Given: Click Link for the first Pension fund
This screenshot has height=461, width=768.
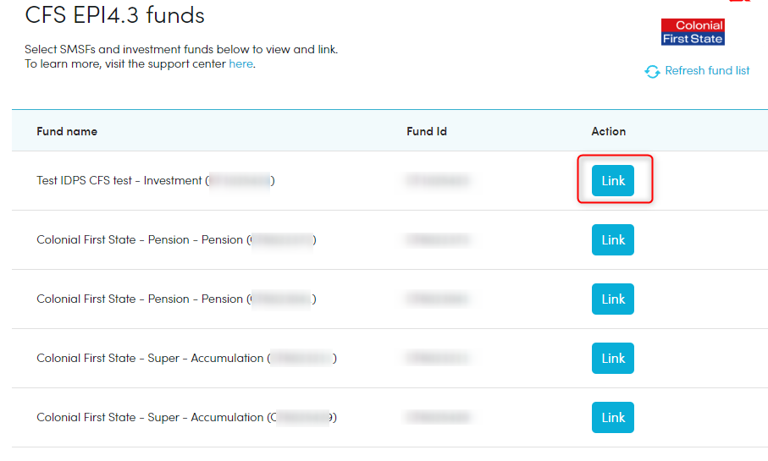Looking at the screenshot, I should point(613,239).
